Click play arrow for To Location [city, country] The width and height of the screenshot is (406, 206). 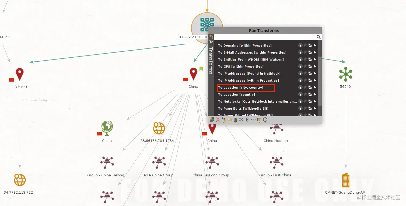pos(315,87)
